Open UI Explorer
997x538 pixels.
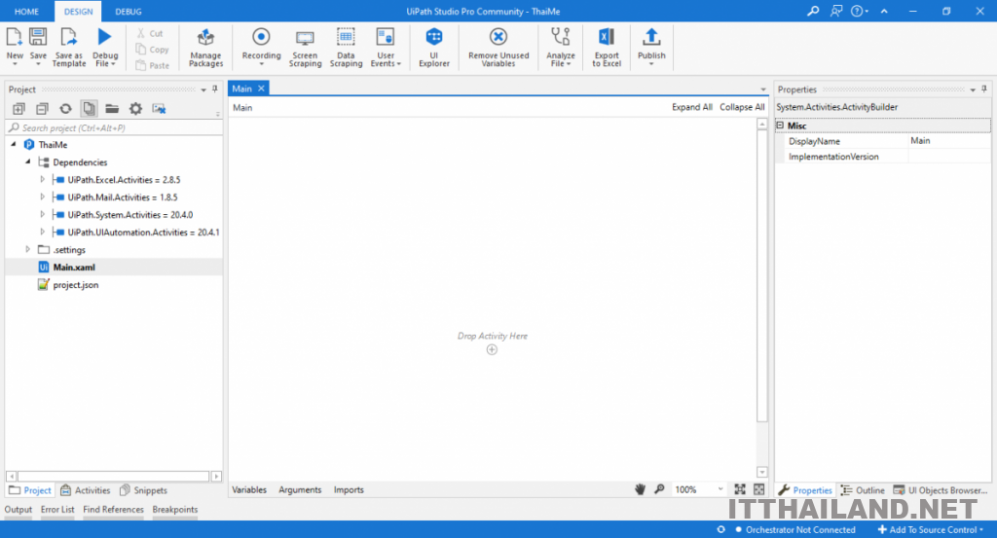pyautogui.click(x=434, y=47)
